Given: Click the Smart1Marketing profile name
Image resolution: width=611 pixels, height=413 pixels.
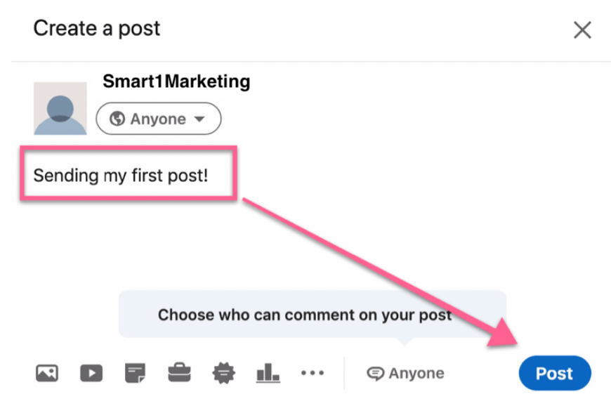Looking at the screenshot, I should [x=176, y=81].
